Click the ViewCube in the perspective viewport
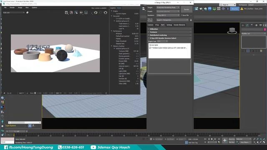 tap(232, 30)
